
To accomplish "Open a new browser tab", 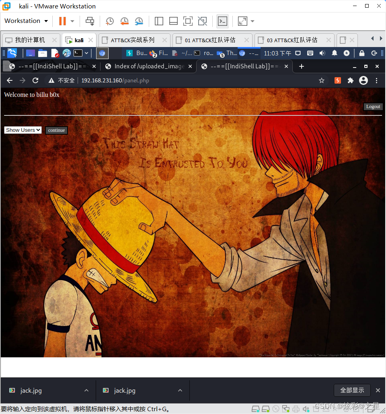I will pyautogui.click(x=302, y=67).
